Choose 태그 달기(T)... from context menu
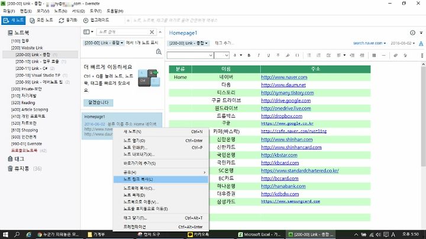Image resolution: width=426 pixels, height=239 pixels. (161, 218)
